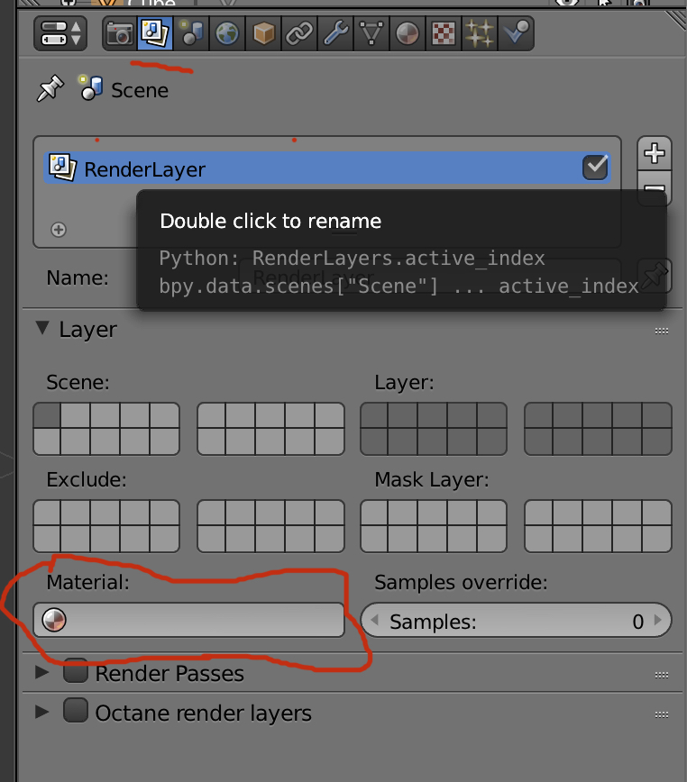Switch to the Scene properties tab icon

[191, 34]
